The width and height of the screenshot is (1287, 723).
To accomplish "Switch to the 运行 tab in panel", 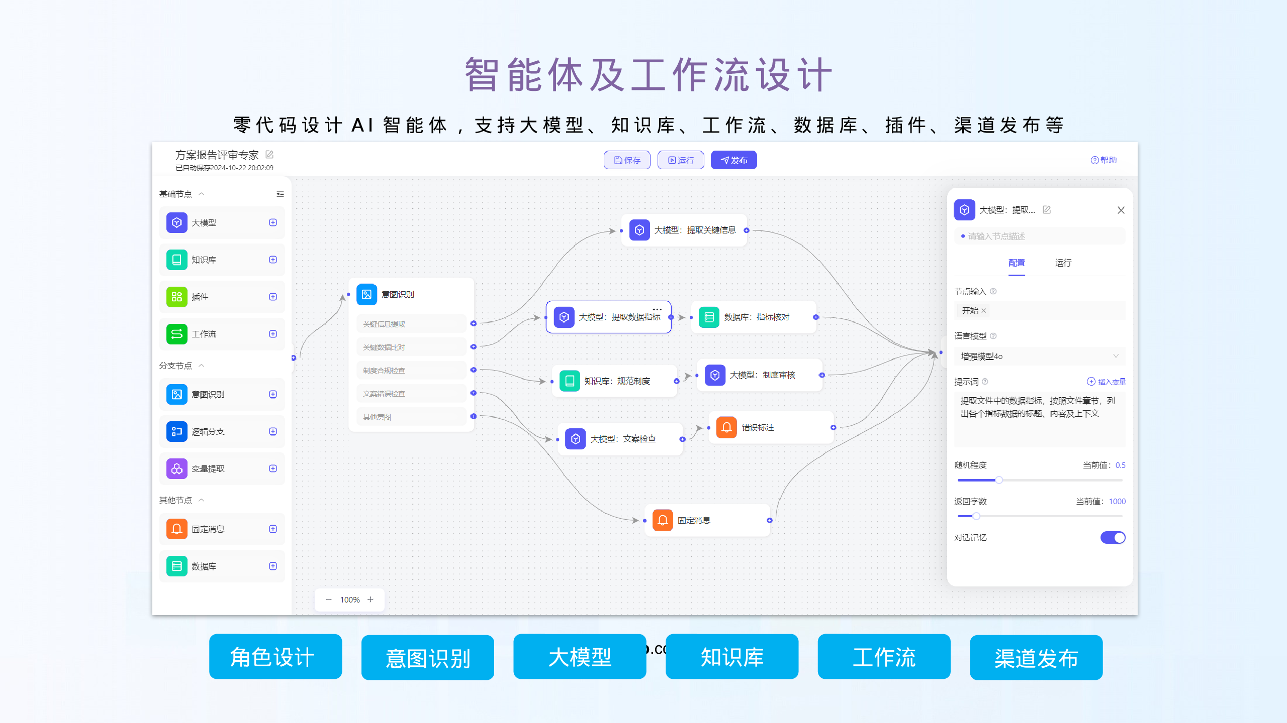I will point(1063,263).
